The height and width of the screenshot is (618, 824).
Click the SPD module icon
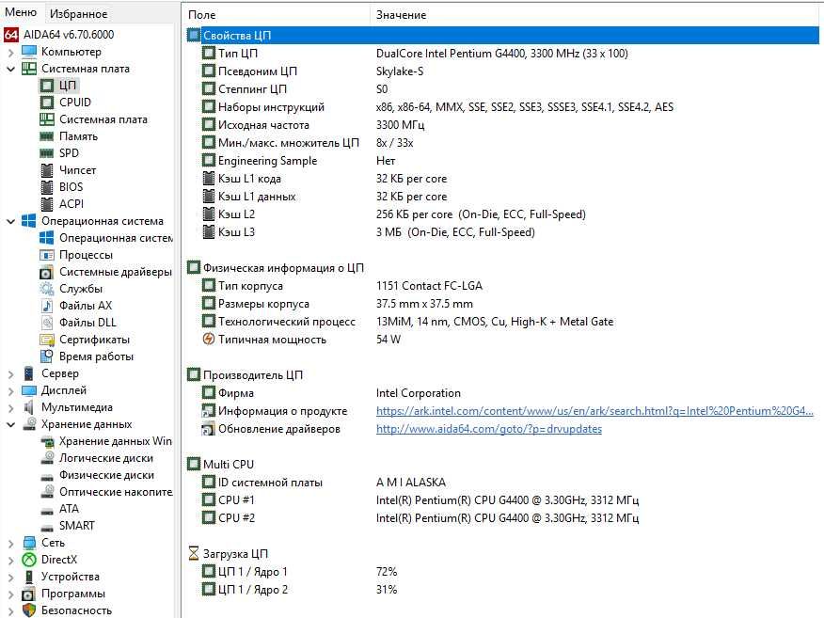point(47,153)
